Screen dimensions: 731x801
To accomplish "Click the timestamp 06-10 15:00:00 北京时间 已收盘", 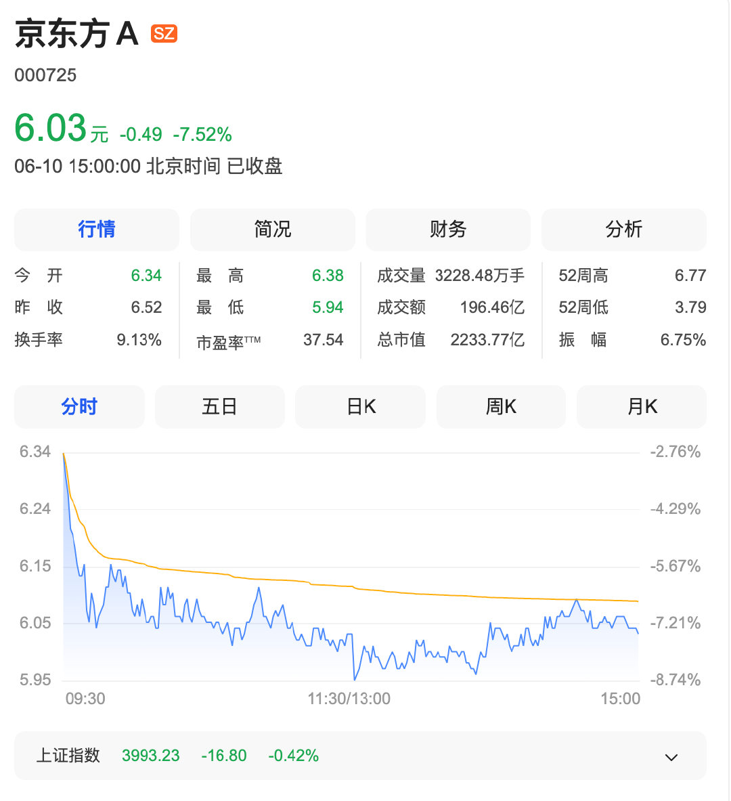I will tap(149, 166).
